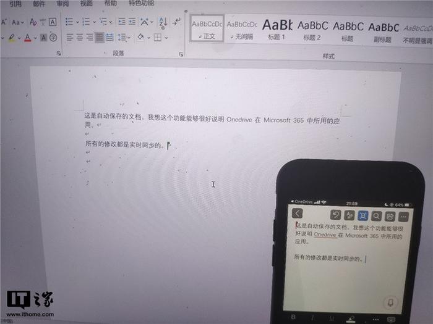The width and height of the screenshot is (433, 324).
Task: Open the font color dropdown arrow
Action: [x=35, y=38]
